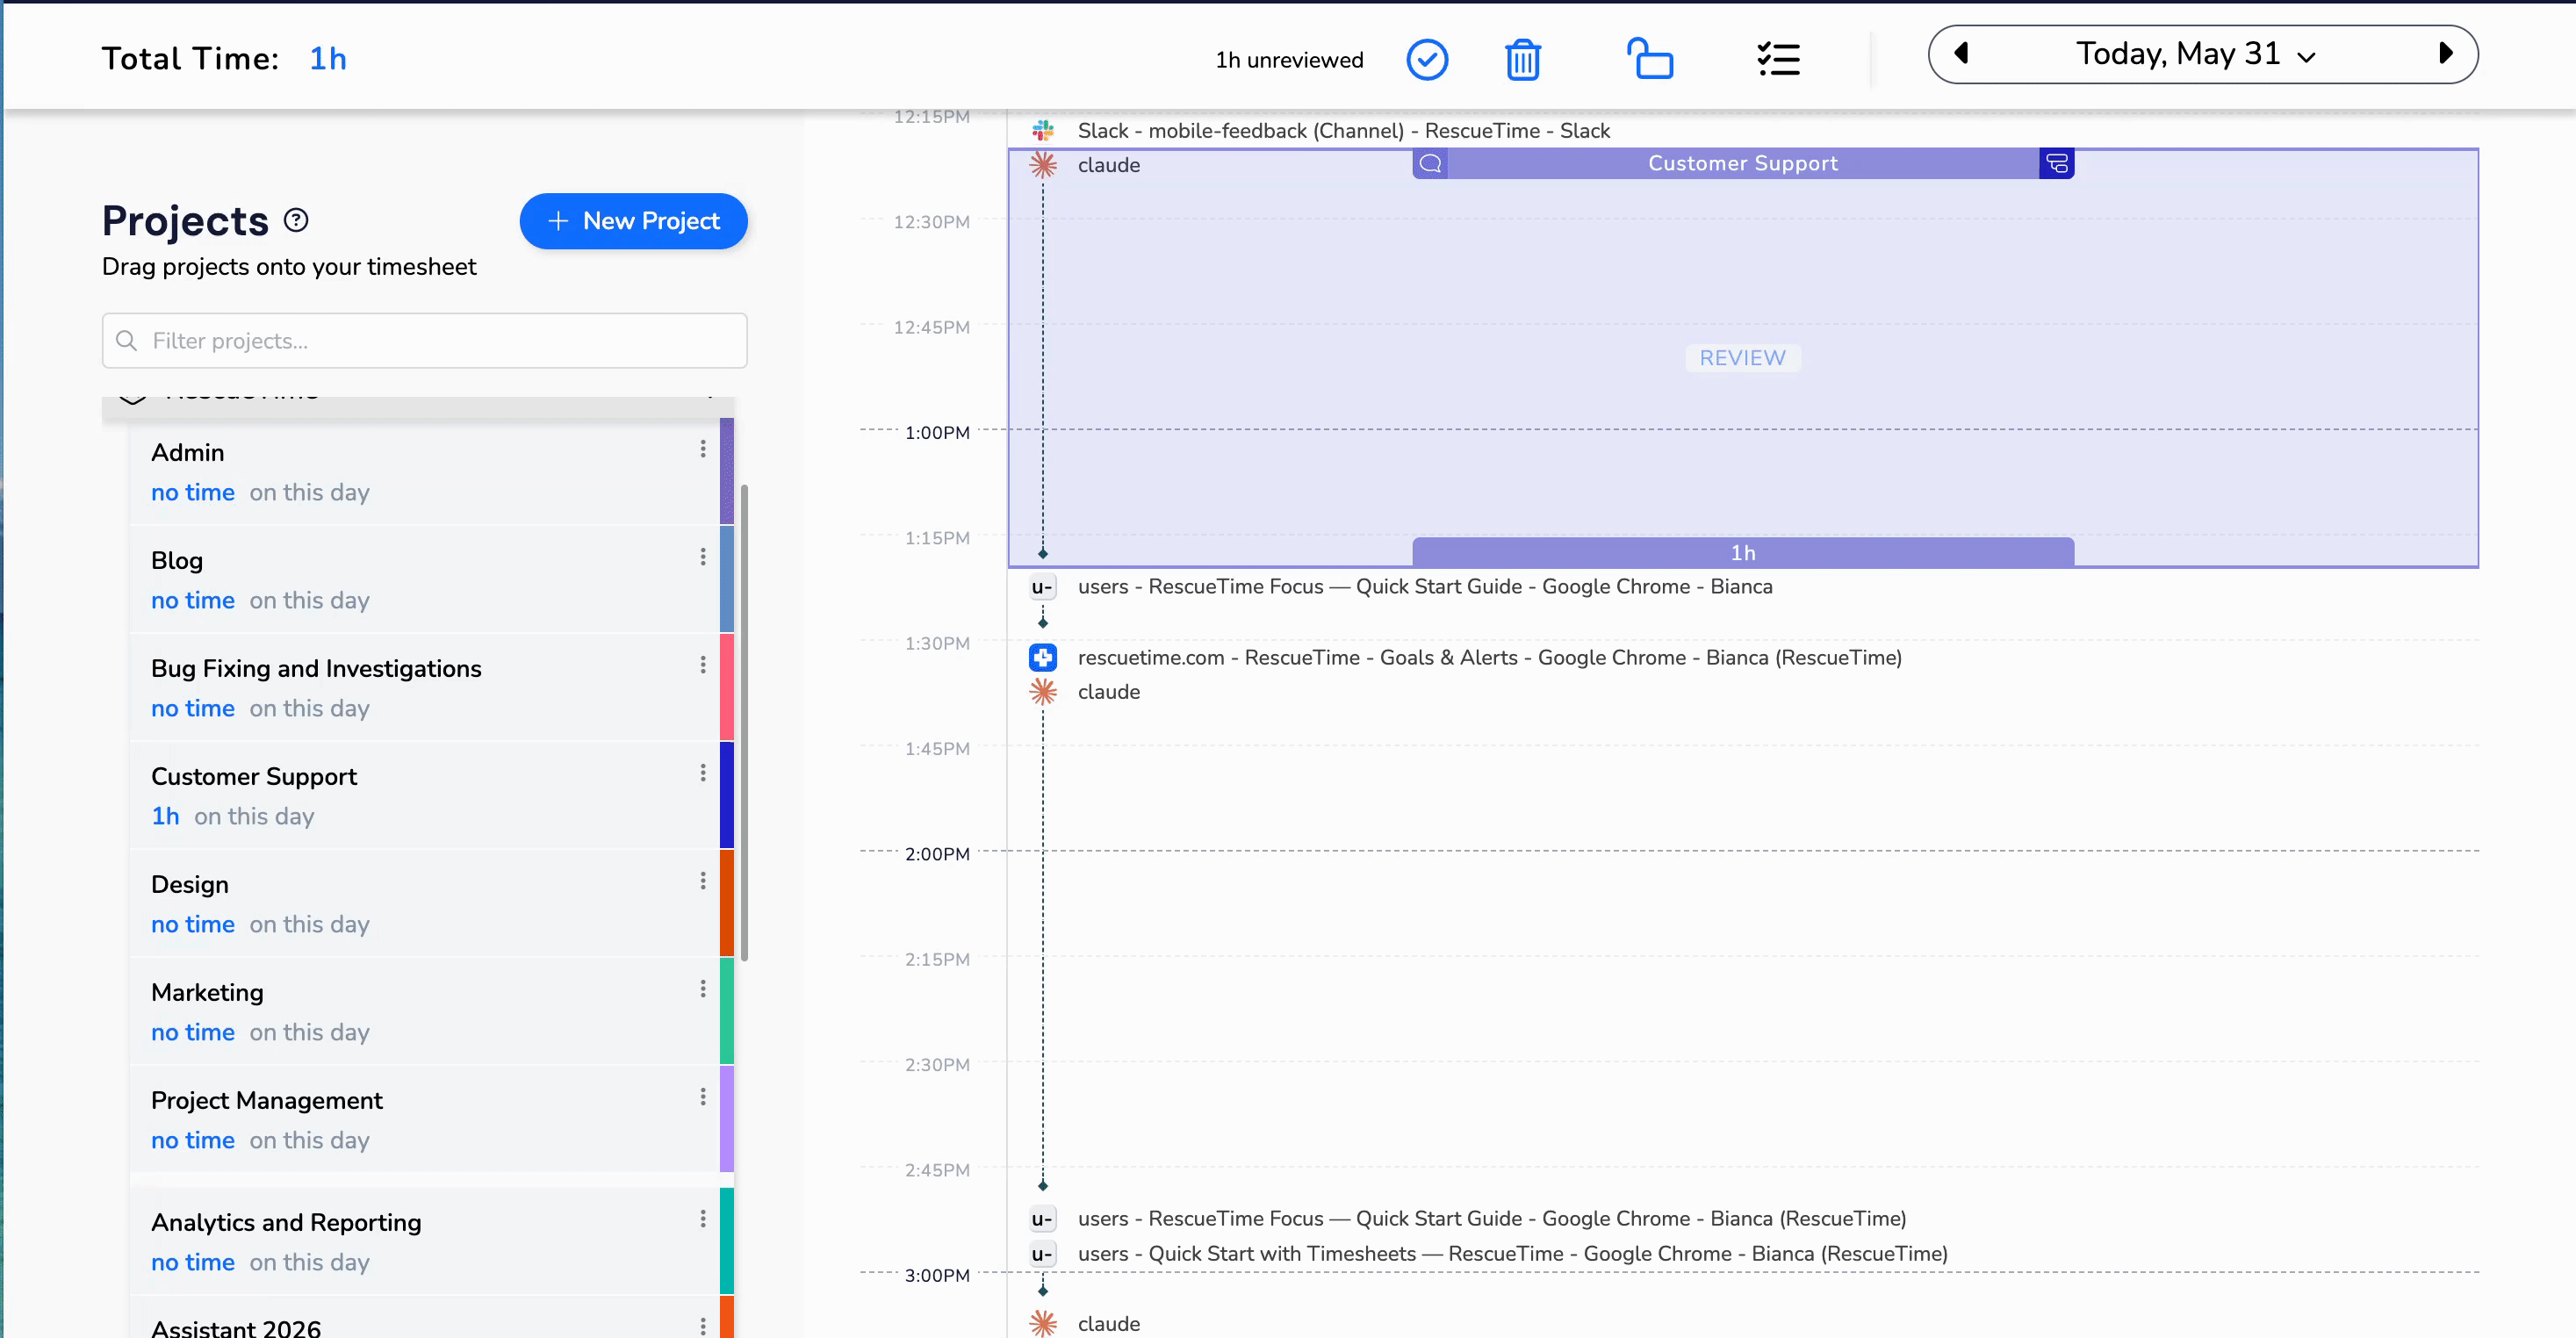Click the claude icon below 3:00PM
This screenshot has height=1338, width=2576.
pyautogui.click(x=1043, y=1323)
